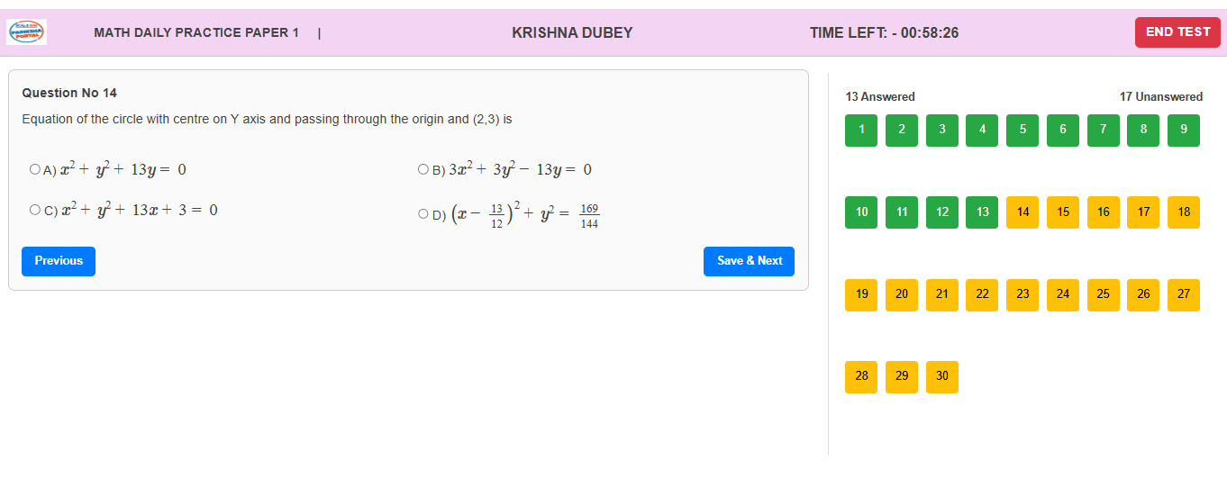Open question 9 from the navigator

pyautogui.click(x=1183, y=130)
